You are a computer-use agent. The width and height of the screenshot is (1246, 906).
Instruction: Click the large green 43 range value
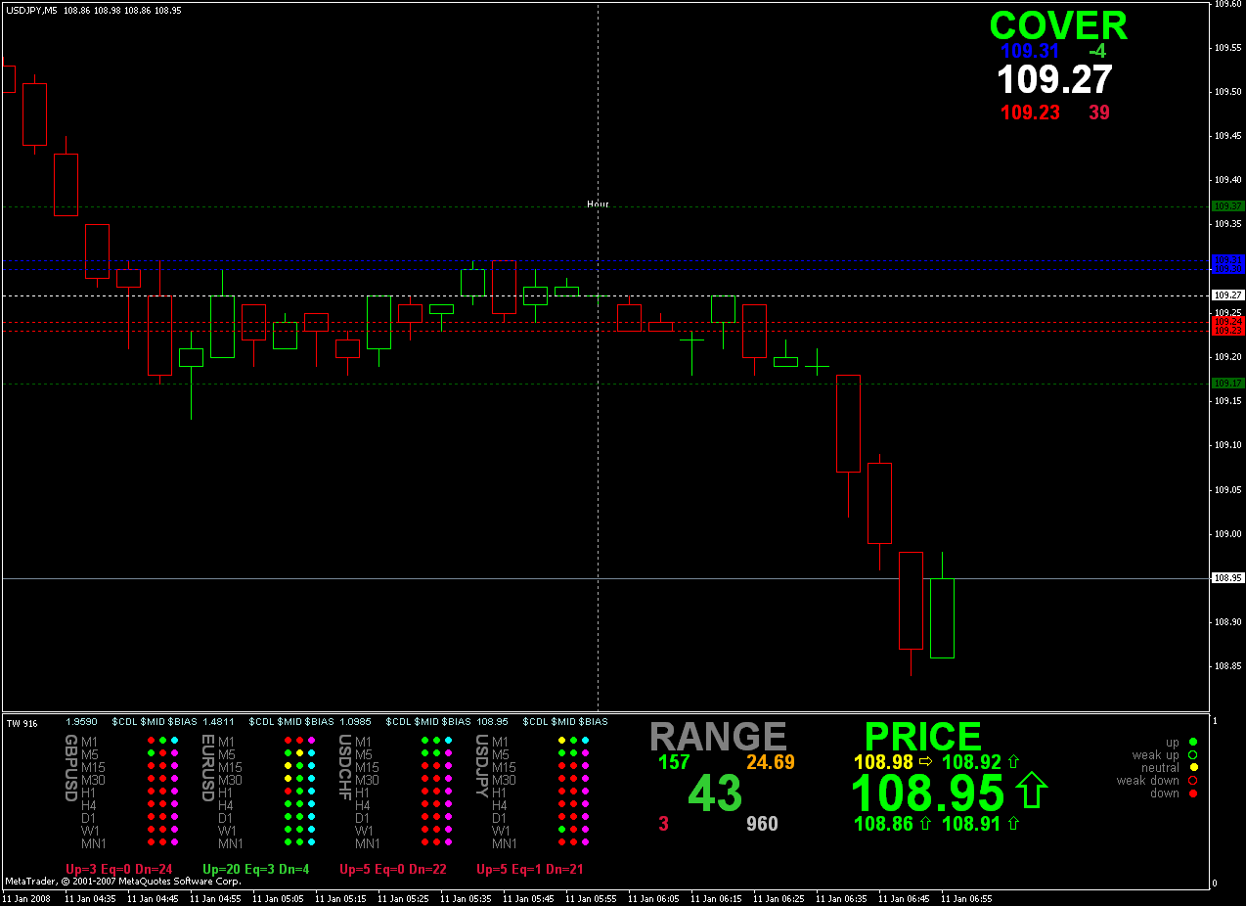click(716, 793)
